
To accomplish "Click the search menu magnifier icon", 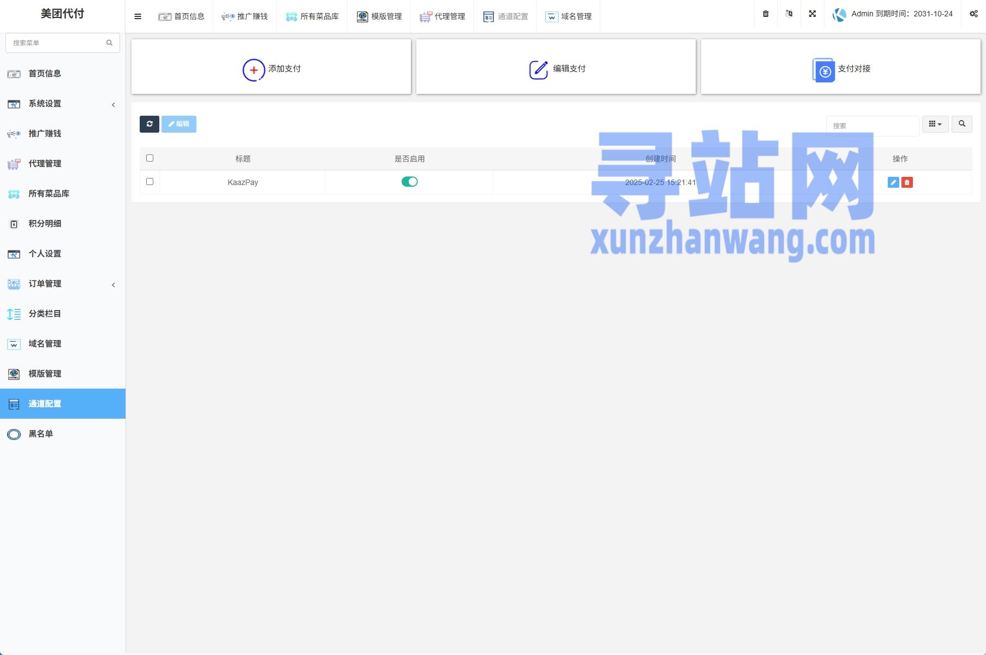I will click(x=109, y=43).
